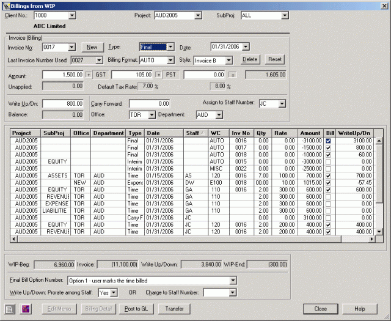This screenshot has width=391, height=321.
Task: Open the invoice Type dropdown showing Final
Action: point(170,47)
